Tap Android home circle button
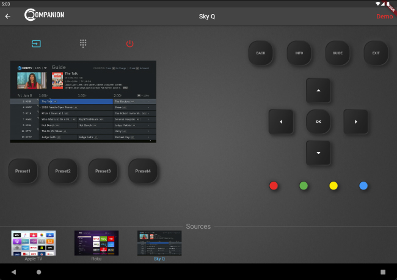Image resolution: width=397 pixels, height=280 pixels. tap(38, 272)
